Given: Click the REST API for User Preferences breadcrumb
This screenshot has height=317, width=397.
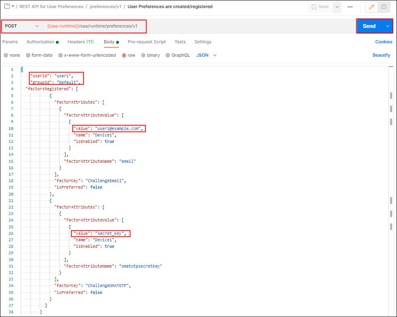Looking at the screenshot, I should tap(51, 6).
